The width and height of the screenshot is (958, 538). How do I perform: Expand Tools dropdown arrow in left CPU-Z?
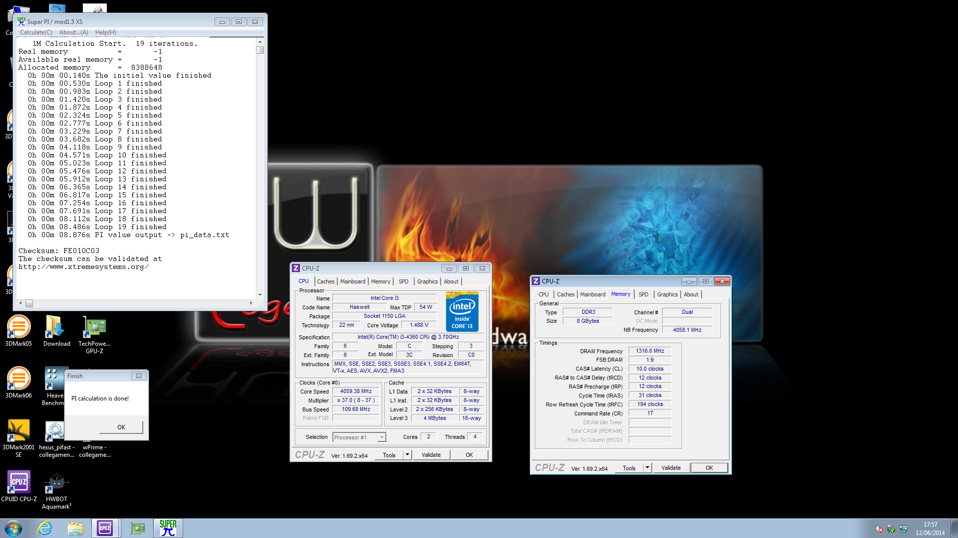point(407,455)
